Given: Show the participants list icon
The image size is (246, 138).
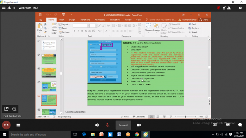Looking at the screenshot, I should point(9,8).
